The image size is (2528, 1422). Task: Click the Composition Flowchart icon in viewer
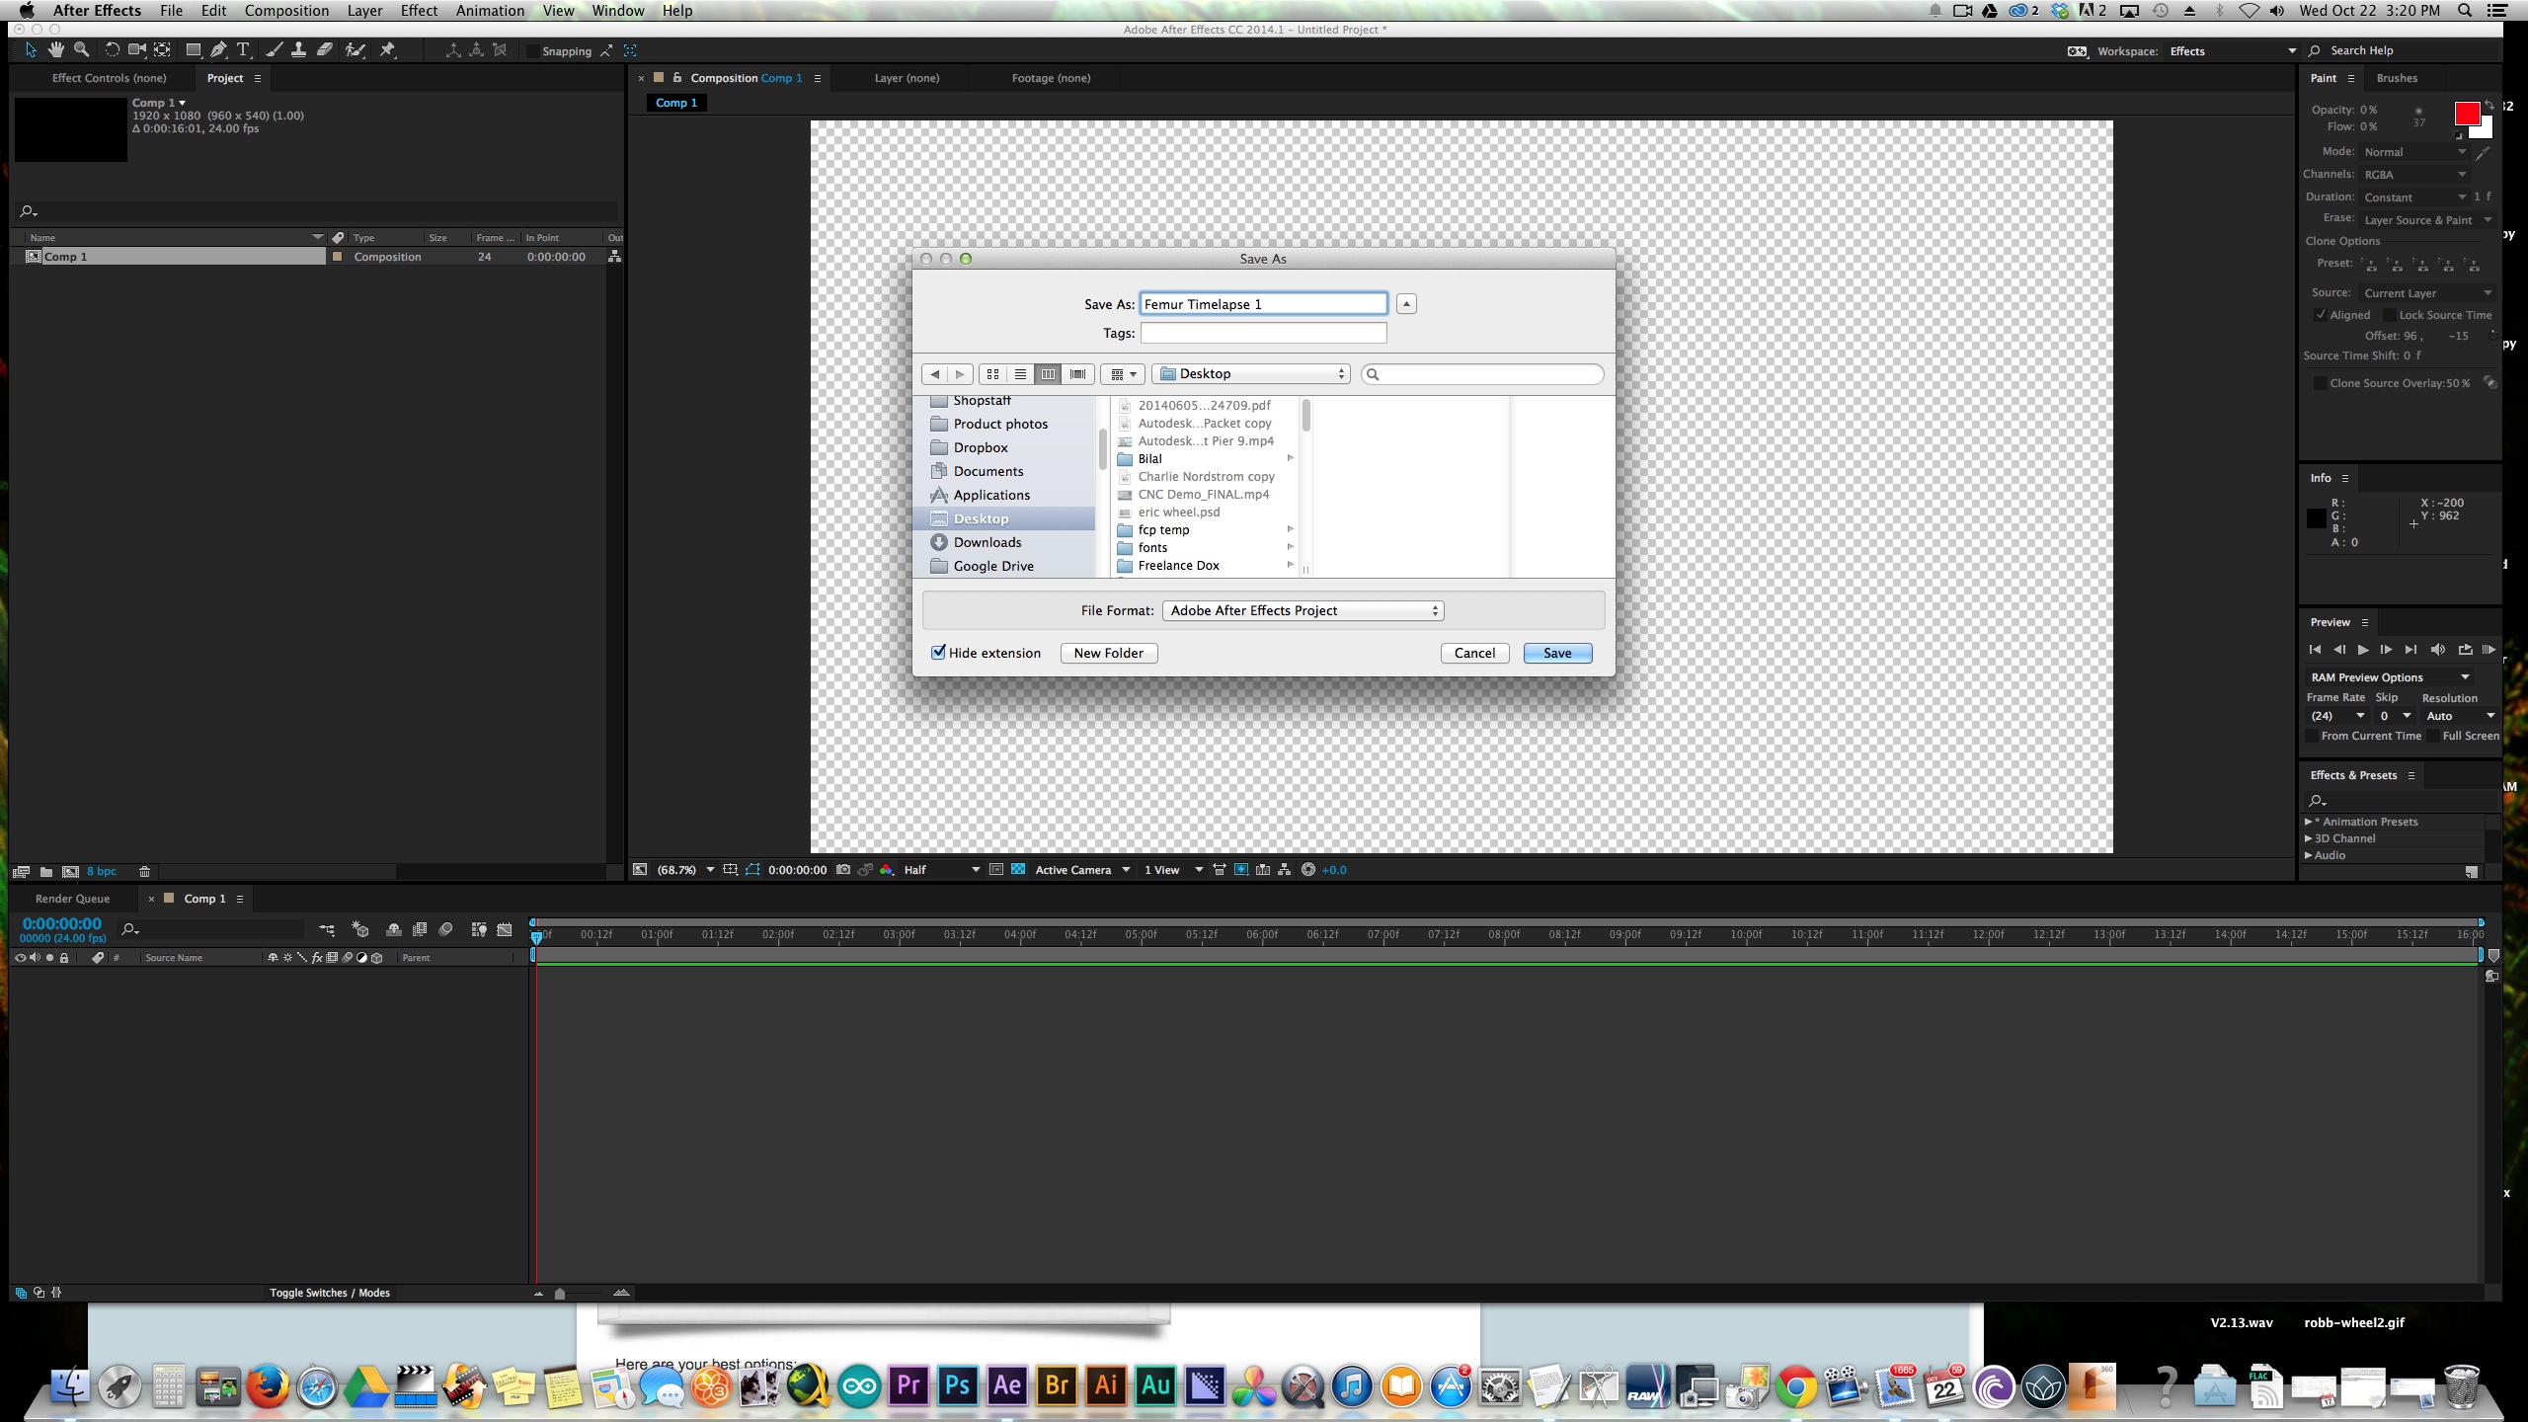tap(1284, 870)
